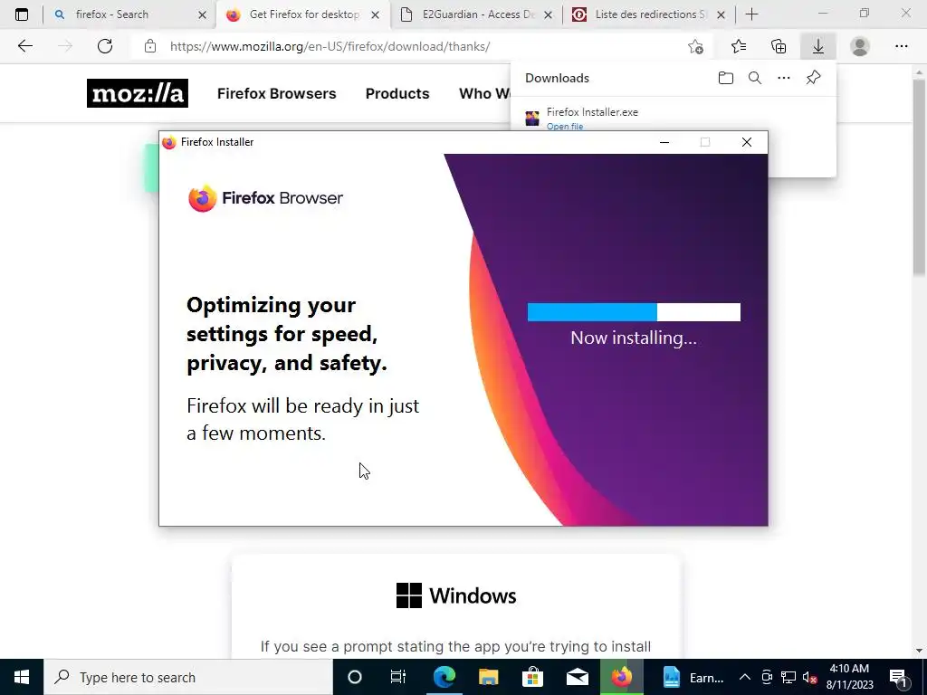Open the Collections icon in Edge toolbar
This screenshot has width=927, height=695.
[779, 46]
